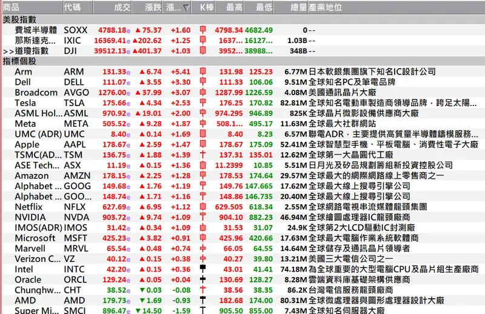This screenshot has width=485, height=314.
Task: Open the ASML candlestick icon
Action: pyautogui.click(x=202, y=113)
